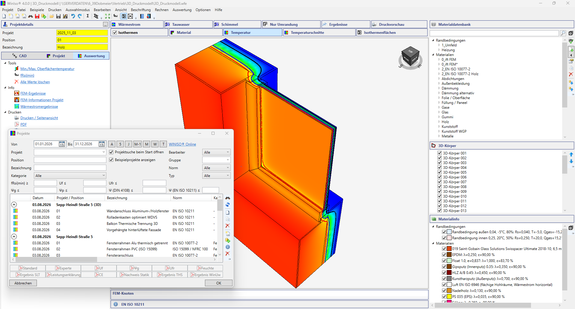
Task: Uncheck Projektsuche beim Start öffnen
Action: [x=111, y=152]
